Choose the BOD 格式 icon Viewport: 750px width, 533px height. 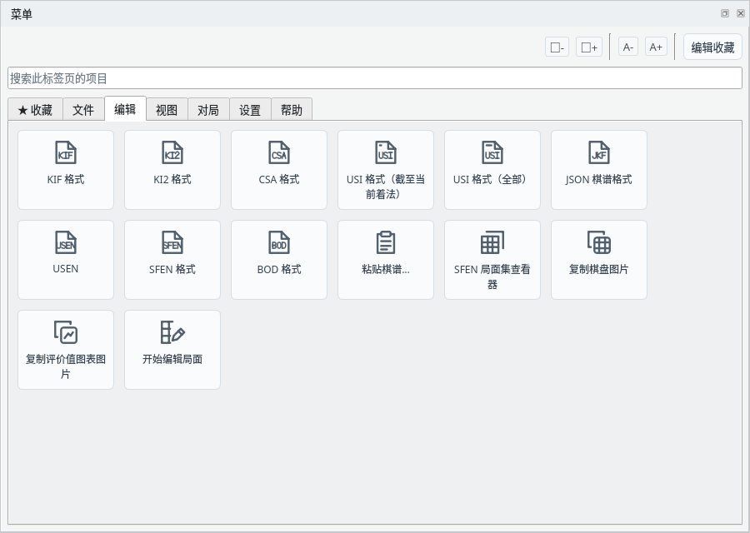(279, 242)
